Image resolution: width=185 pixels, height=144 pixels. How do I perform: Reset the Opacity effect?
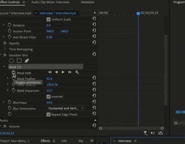94,42
